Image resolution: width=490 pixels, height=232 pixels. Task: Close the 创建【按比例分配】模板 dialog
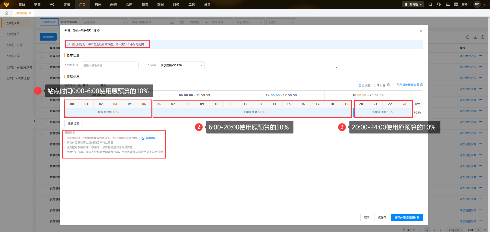[x=421, y=31]
